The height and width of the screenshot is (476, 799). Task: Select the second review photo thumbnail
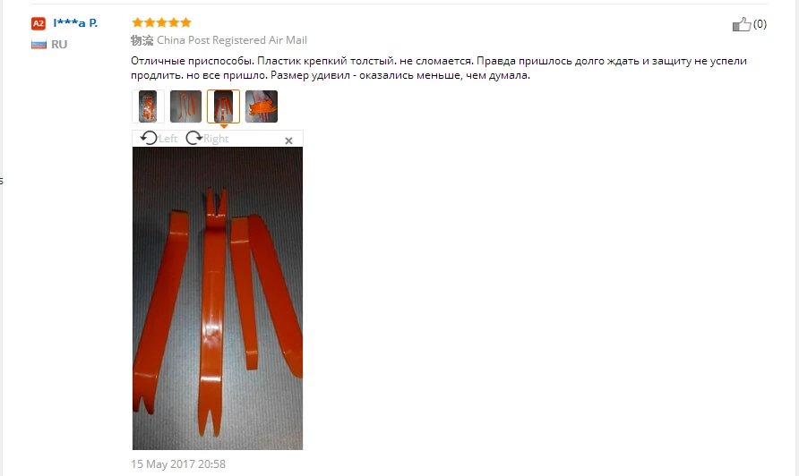coord(185,106)
